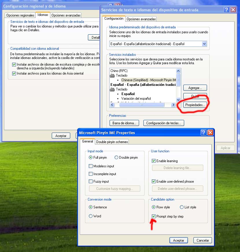
Task: Open help in the Servicios de texto title bar
Action: (226, 10)
